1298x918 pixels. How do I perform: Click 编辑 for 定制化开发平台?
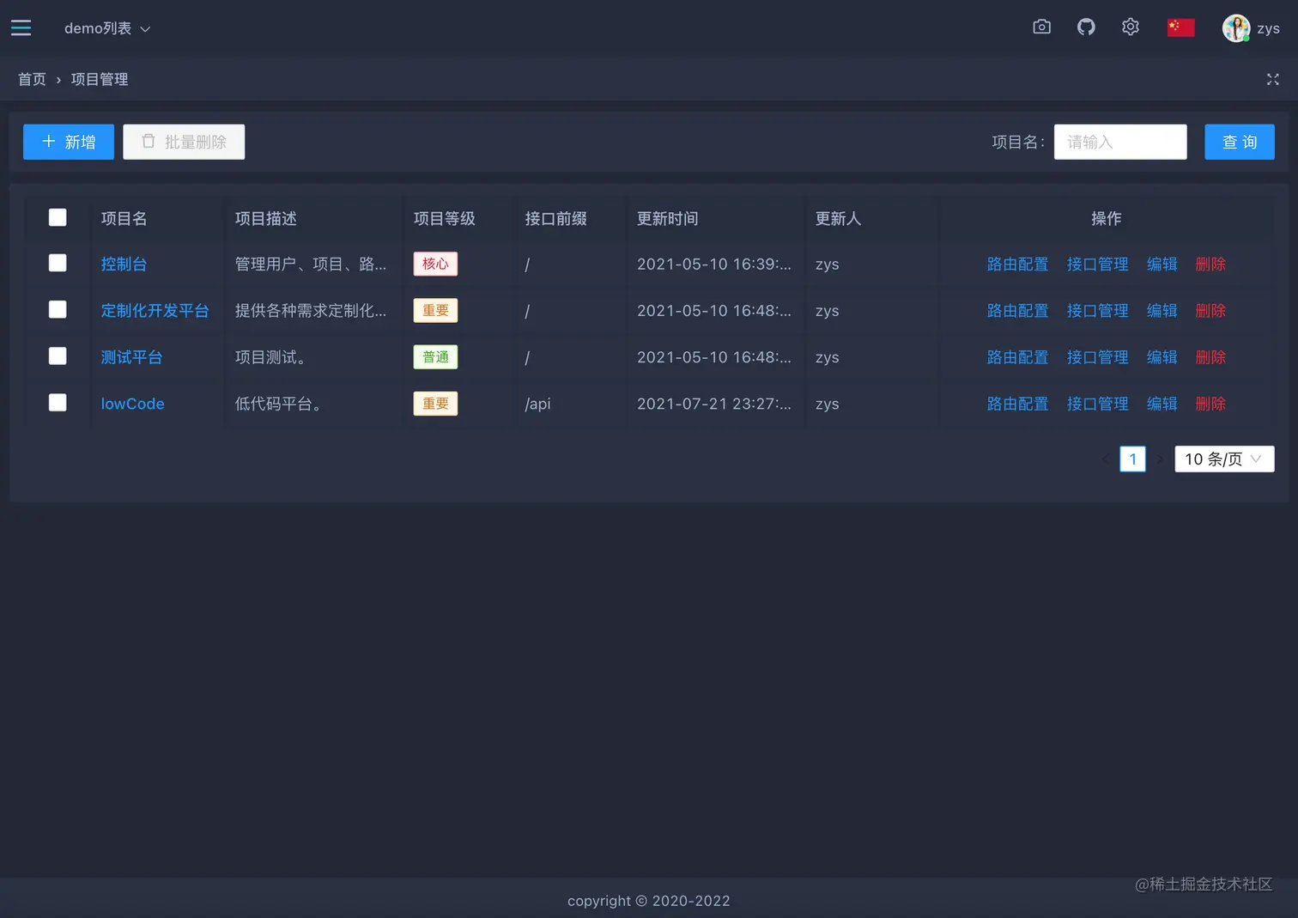(x=1162, y=311)
